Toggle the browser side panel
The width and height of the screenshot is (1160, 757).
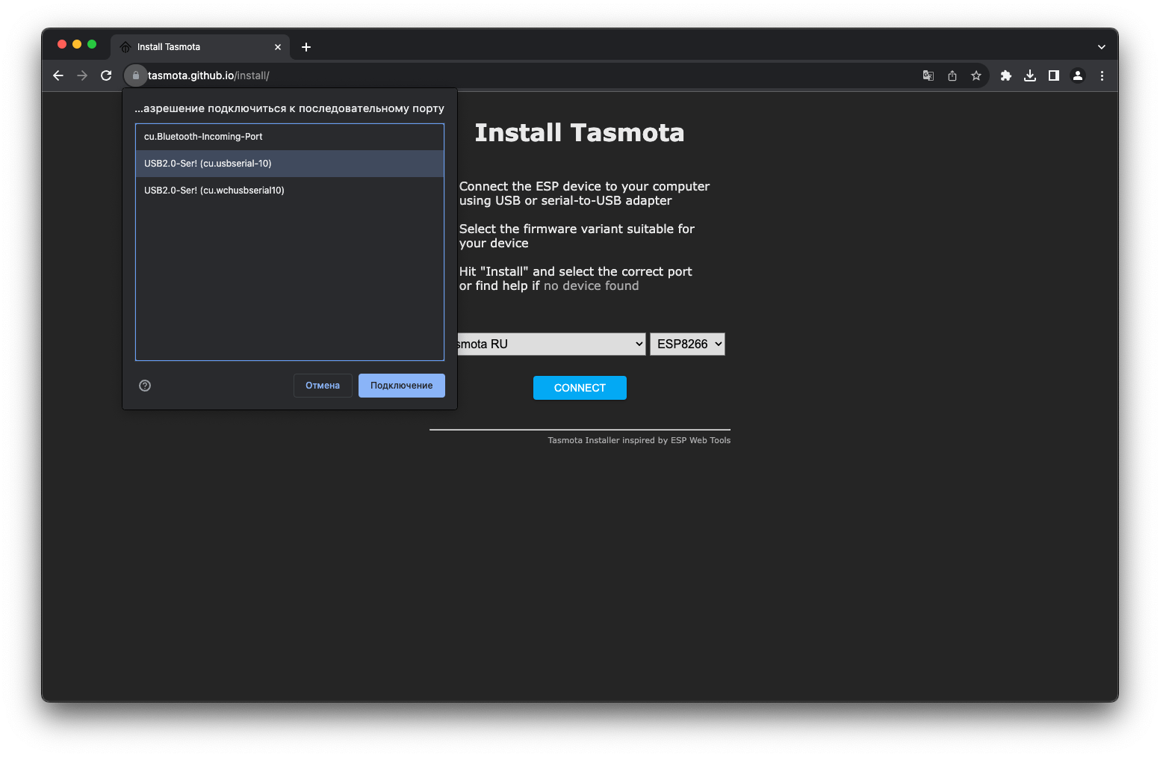click(1053, 75)
